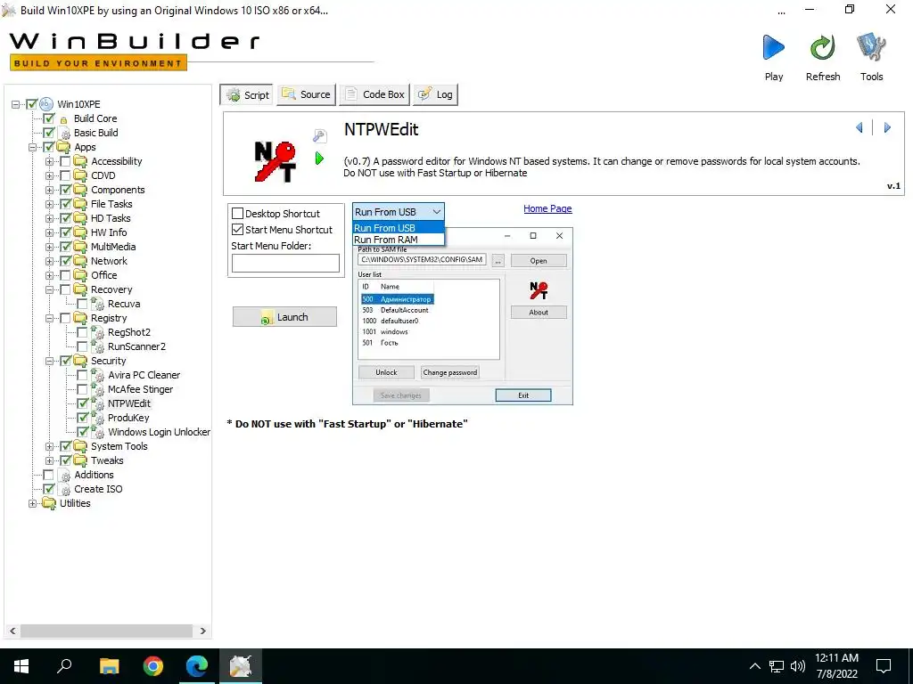Toggle the NTPWEdit tree checkbox

tap(82, 403)
